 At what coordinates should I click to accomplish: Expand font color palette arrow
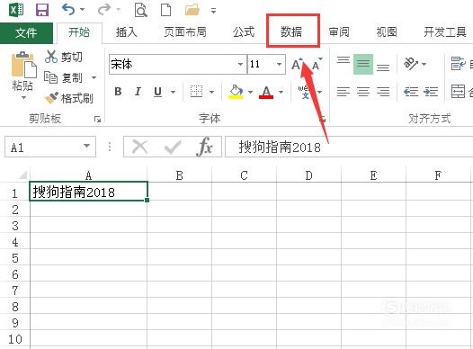click(x=281, y=92)
